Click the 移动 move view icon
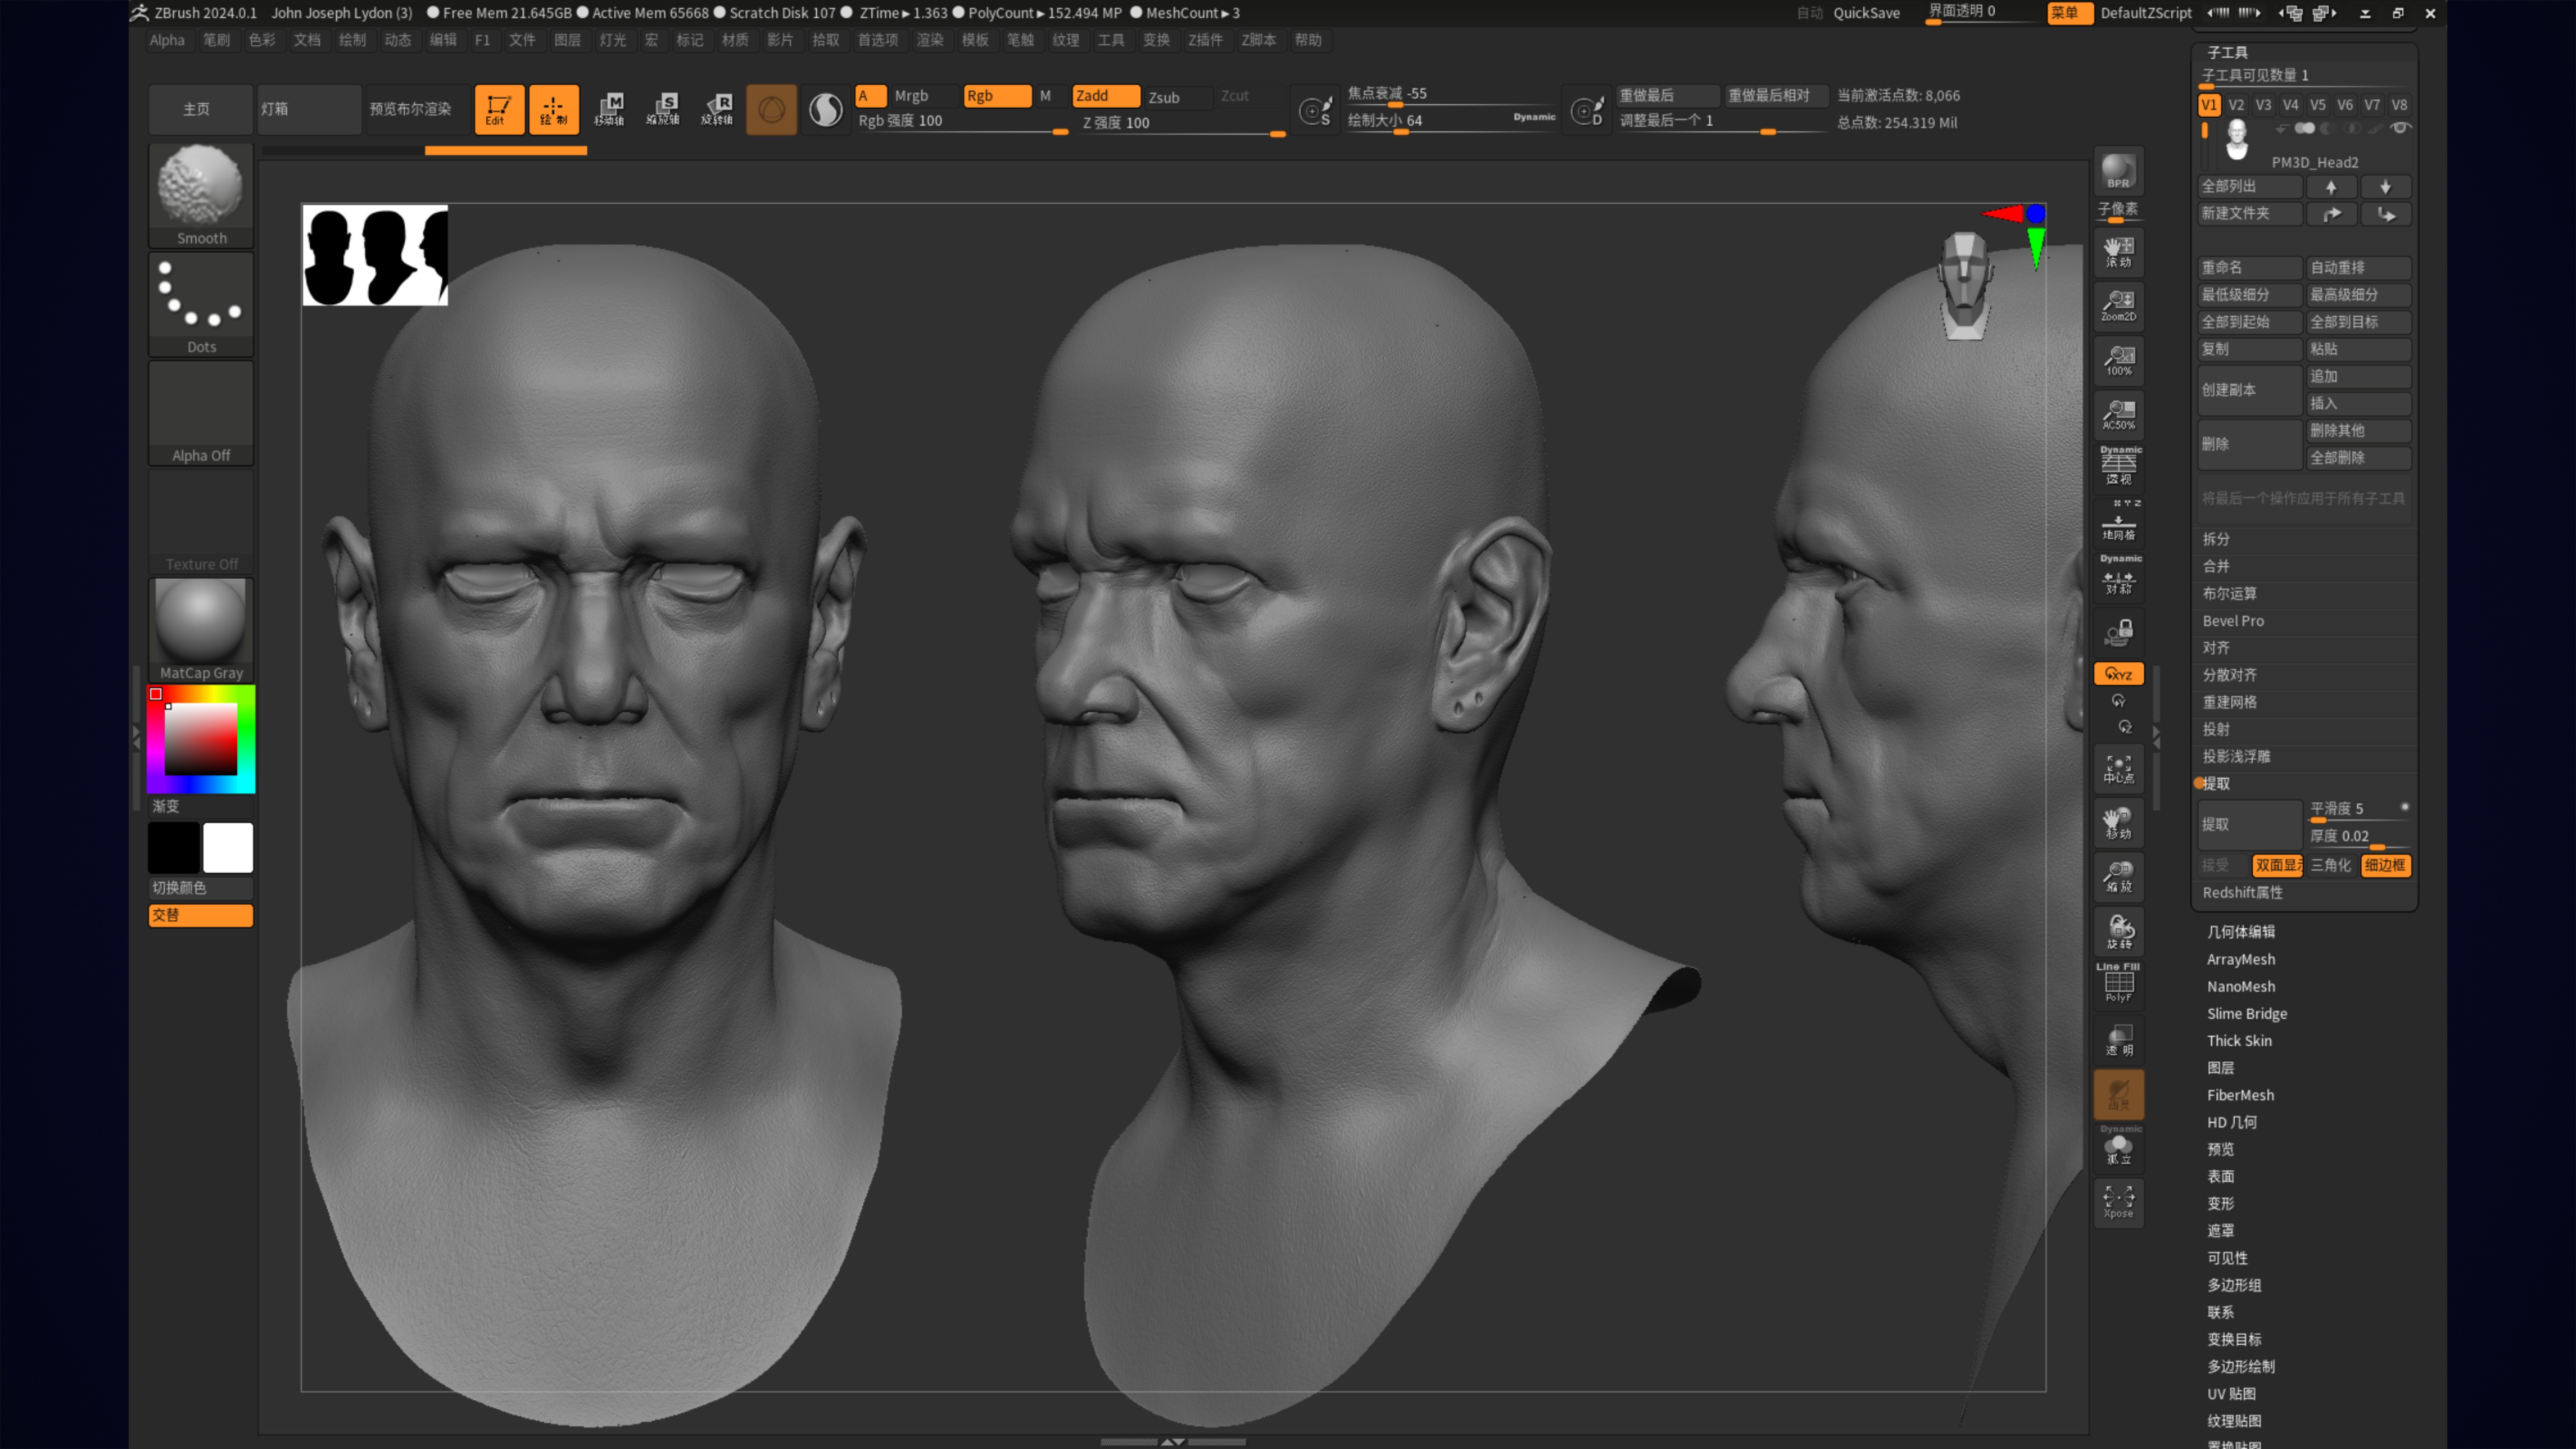 pos(2118,823)
